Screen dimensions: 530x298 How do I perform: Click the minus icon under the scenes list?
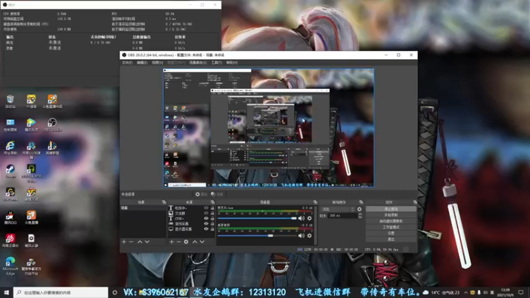click(x=131, y=242)
